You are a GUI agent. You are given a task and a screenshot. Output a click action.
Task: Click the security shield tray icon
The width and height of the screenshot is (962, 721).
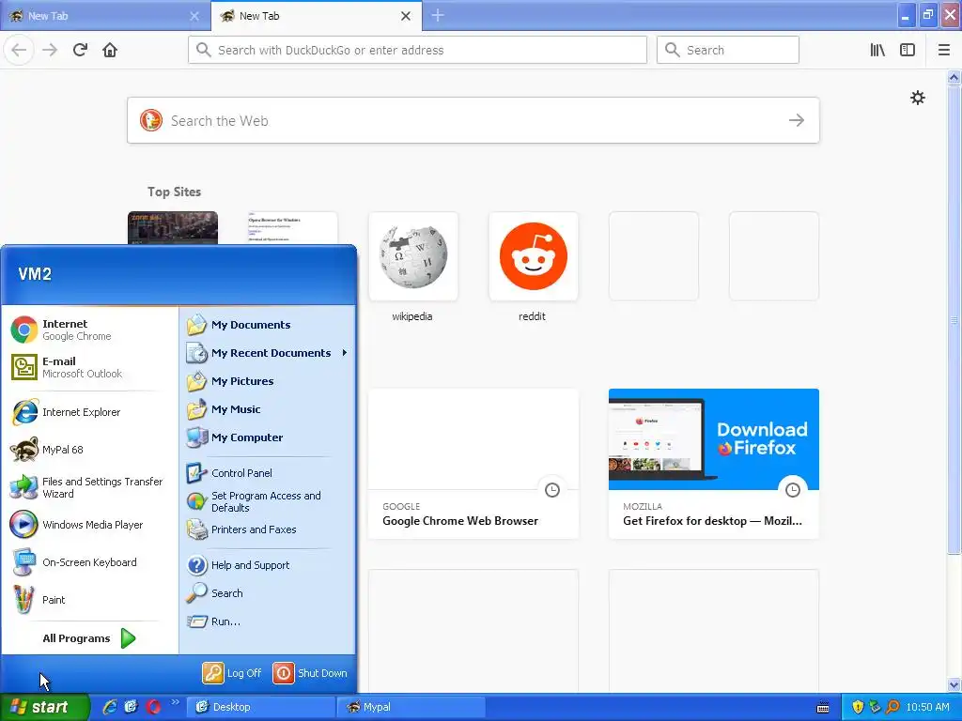(858, 707)
